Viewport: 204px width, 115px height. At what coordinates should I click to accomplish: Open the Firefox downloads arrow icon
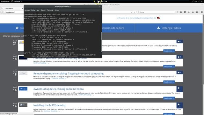point(189,12)
